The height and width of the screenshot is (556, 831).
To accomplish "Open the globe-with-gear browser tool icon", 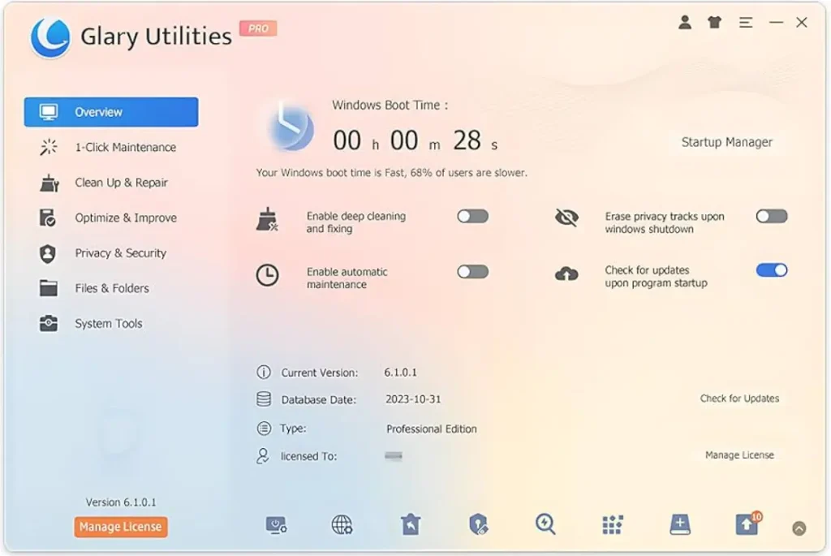I will point(342,524).
